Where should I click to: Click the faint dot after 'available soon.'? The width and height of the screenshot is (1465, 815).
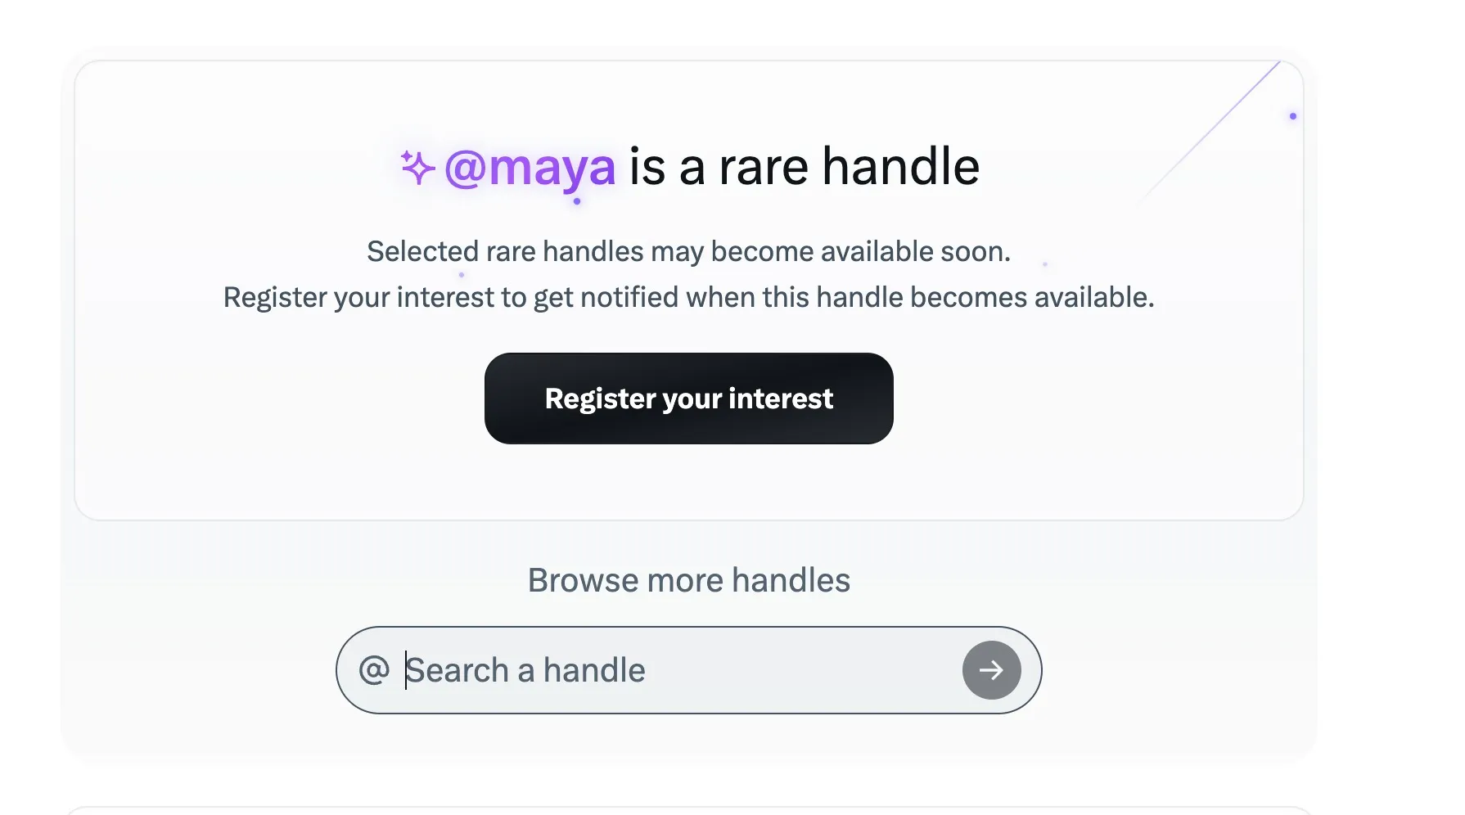pyautogui.click(x=1045, y=264)
